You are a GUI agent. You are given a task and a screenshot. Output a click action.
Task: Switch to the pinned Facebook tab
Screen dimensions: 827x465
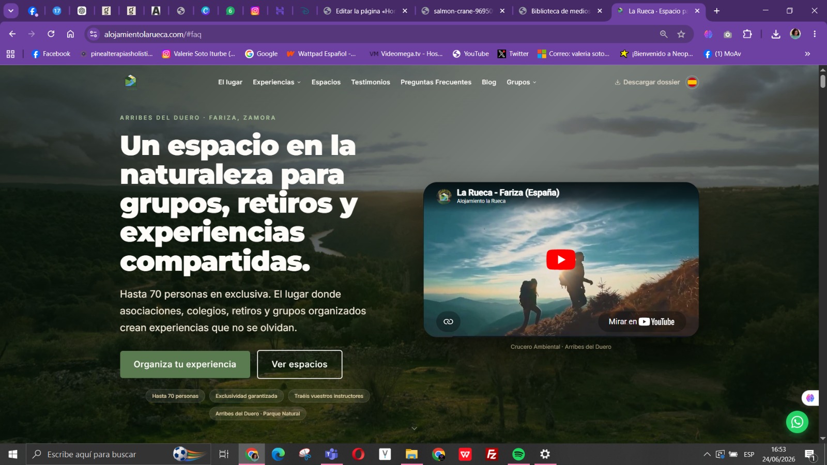(x=32, y=11)
